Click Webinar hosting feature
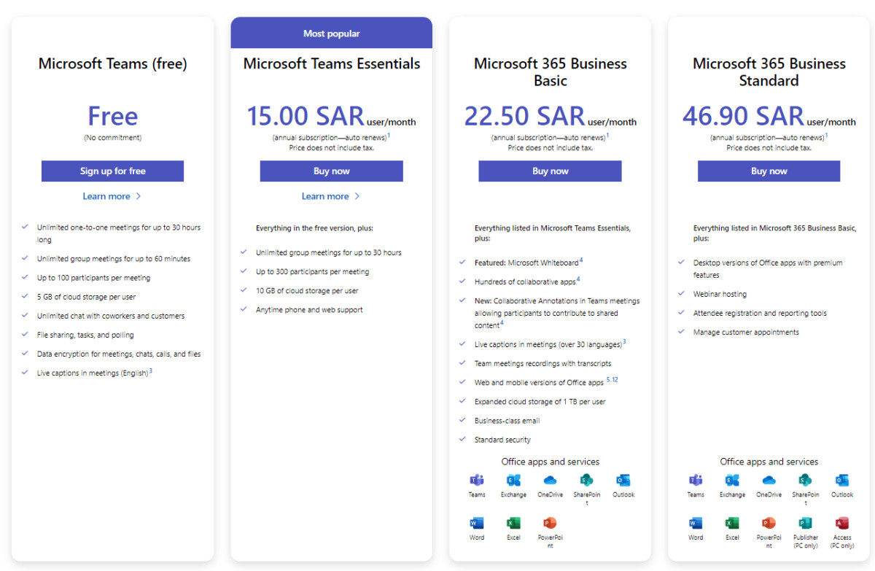Image resolution: width=875 pixels, height=571 pixels. (x=720, y=295)
